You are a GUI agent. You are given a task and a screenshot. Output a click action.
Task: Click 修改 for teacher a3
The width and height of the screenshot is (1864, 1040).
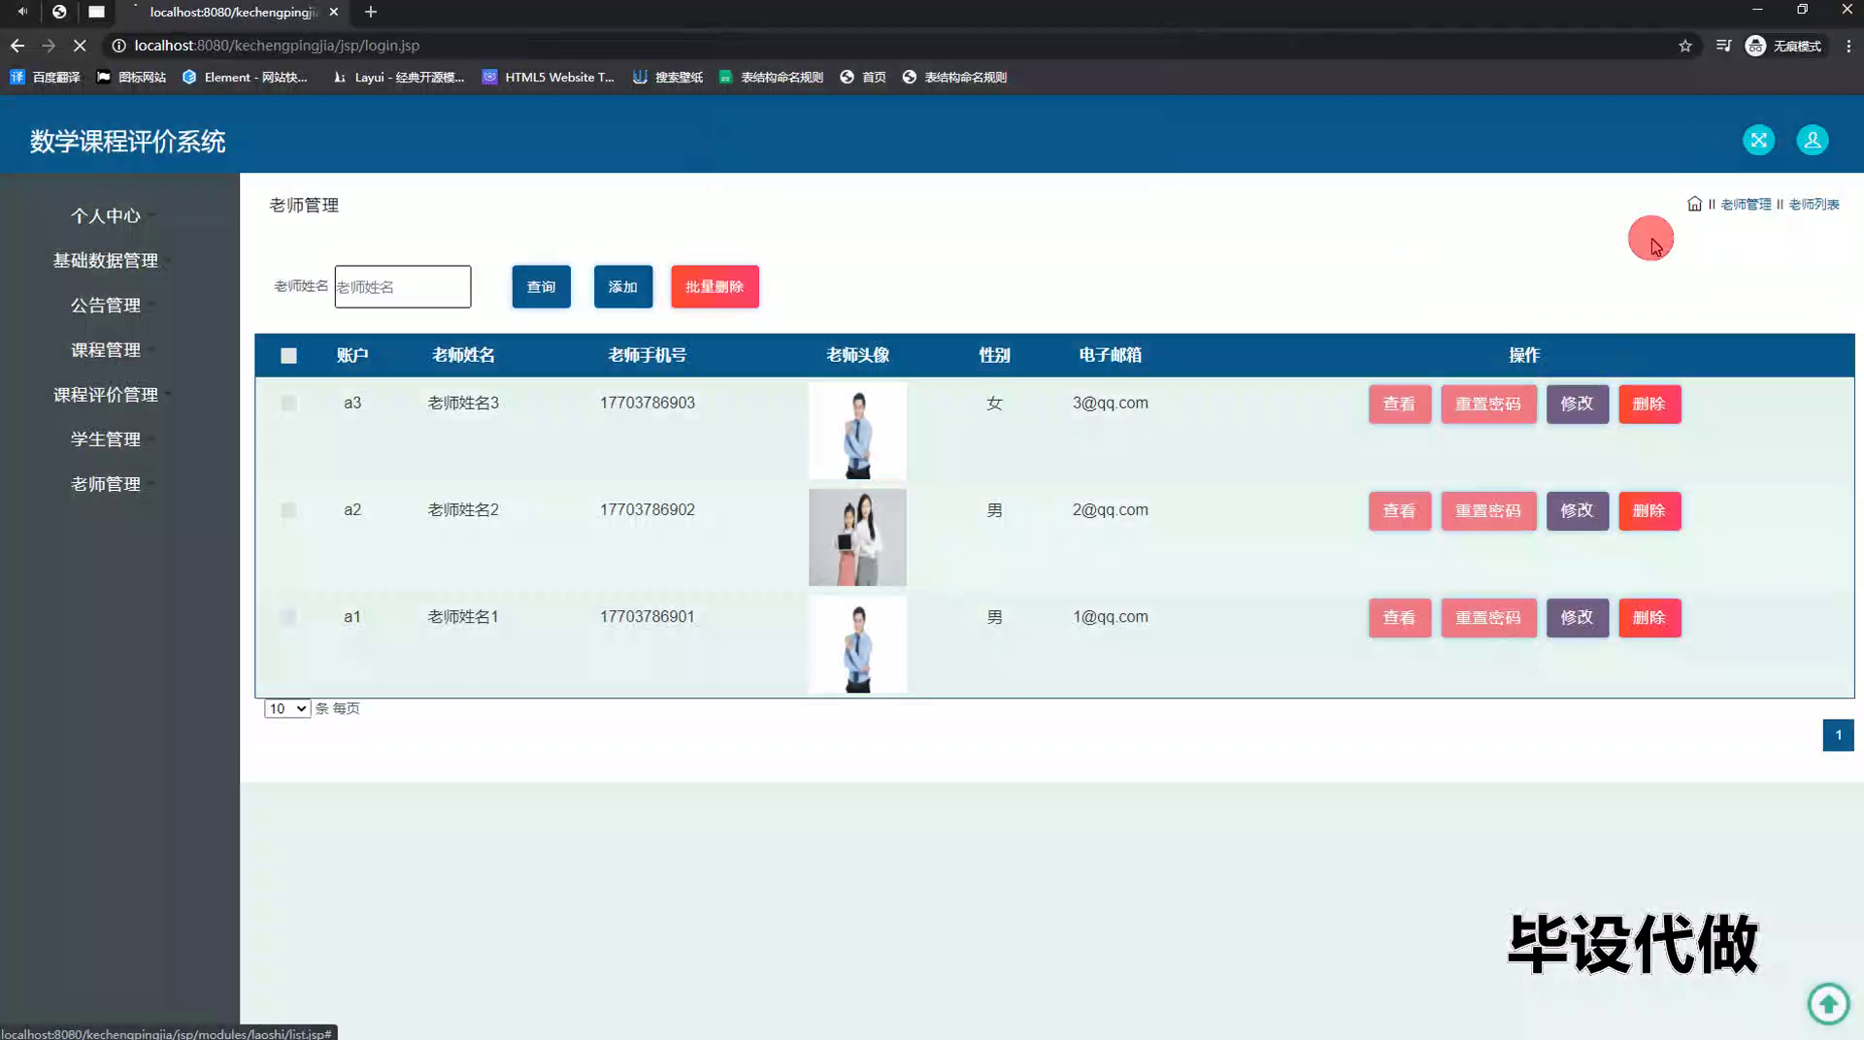(1577, 404)
